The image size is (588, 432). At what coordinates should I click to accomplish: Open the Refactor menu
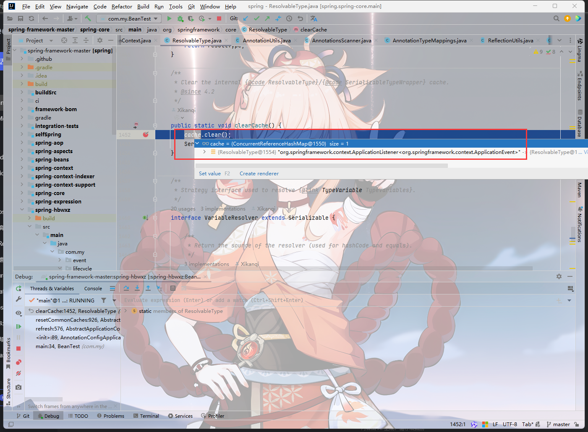pyautogui.click(x=122, y=6)
